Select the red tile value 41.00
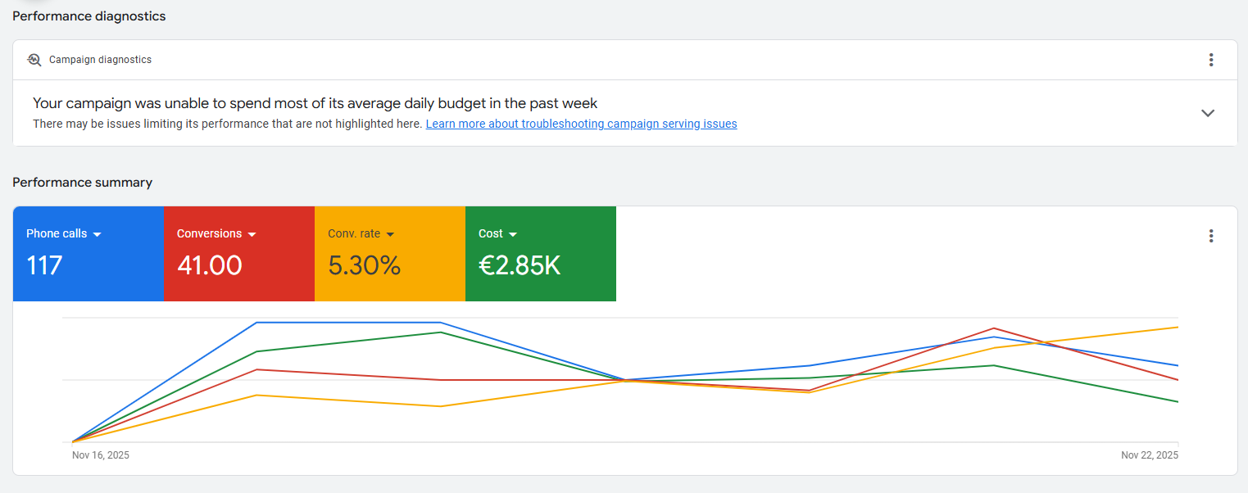 [210, 265]
